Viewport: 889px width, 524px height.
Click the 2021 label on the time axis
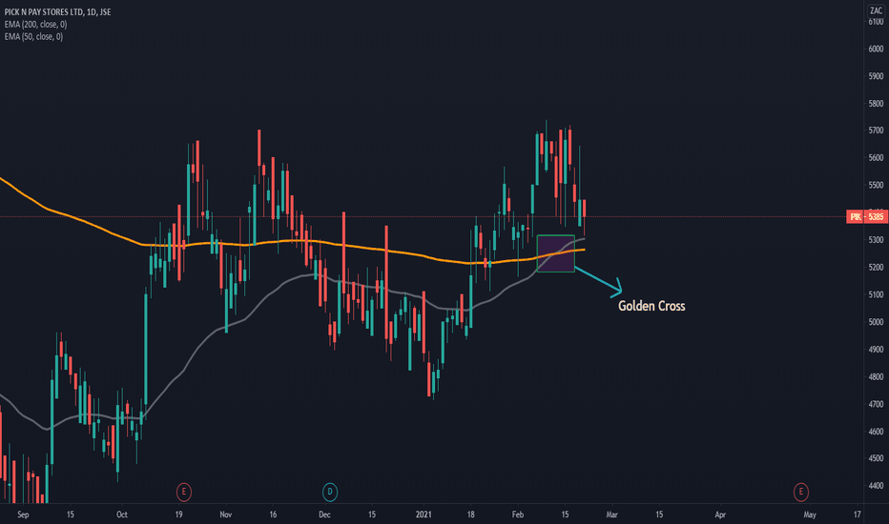424,514
